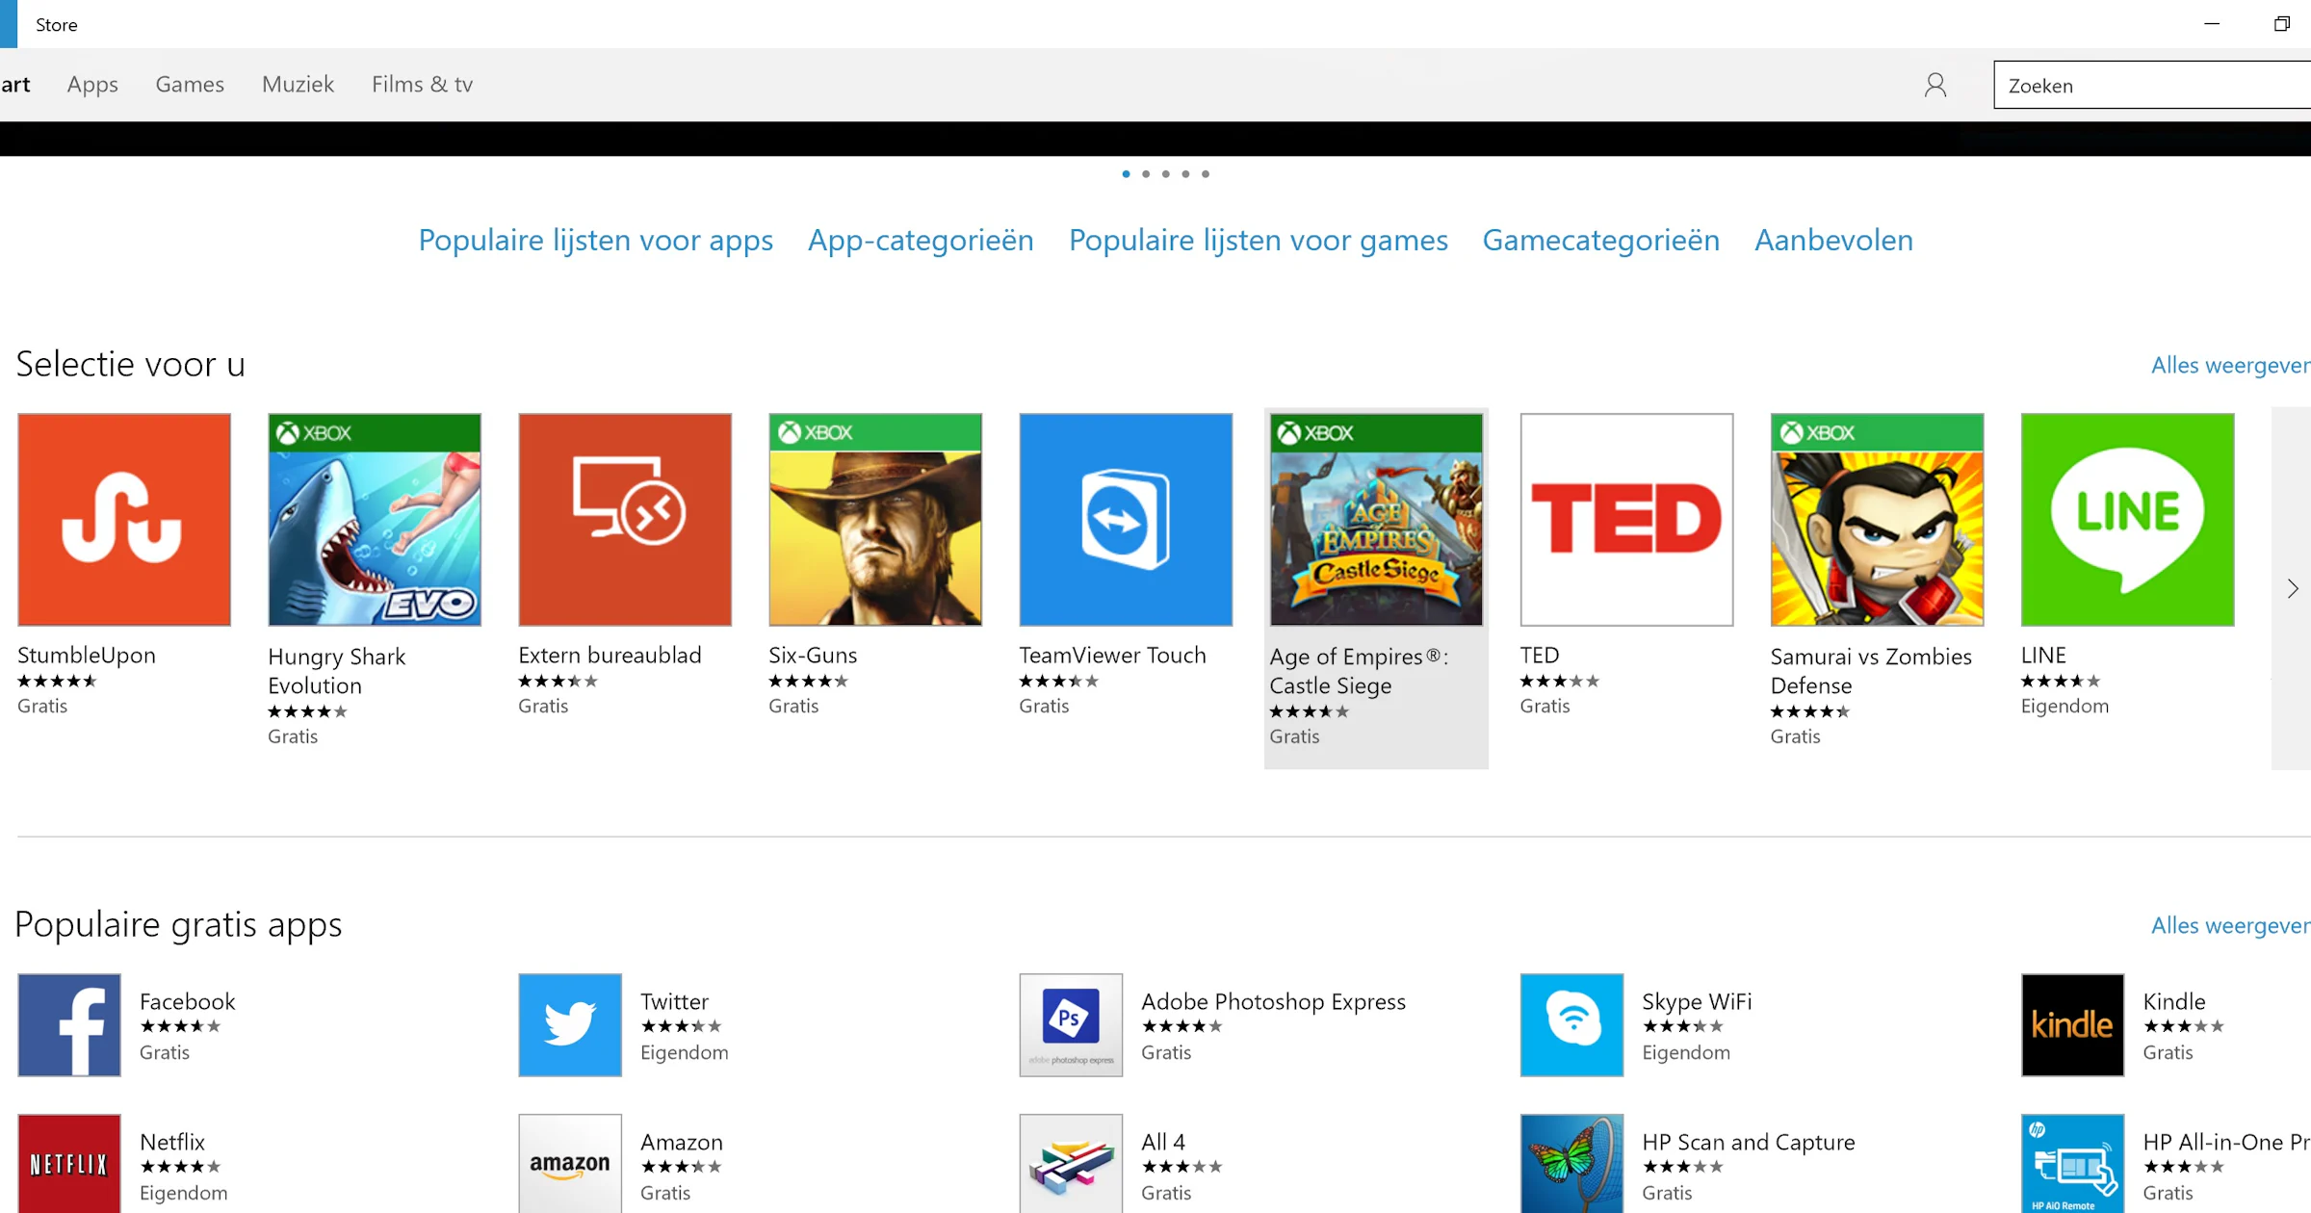Switch to the Muziek tab
2311x1213 pixels.
pos(298,85)
